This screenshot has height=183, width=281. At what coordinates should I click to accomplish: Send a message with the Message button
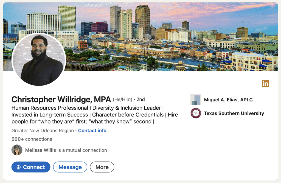(70, 167)
